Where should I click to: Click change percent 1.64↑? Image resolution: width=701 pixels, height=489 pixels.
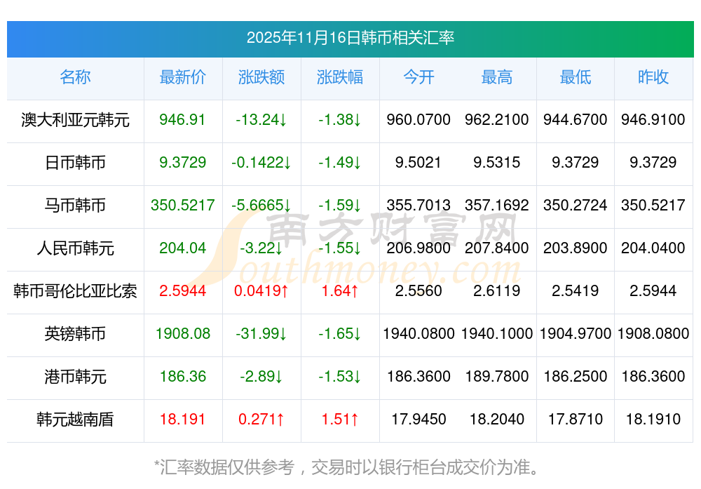pyautogui.click(x=340, y=291)
